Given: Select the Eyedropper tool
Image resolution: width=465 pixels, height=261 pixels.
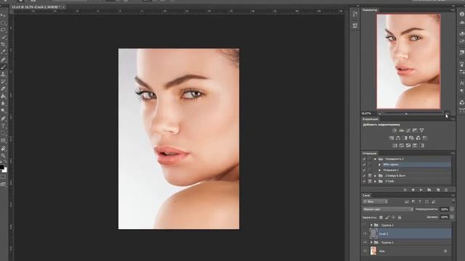Looking at the screenshot, I should click(x=3, y=52).
